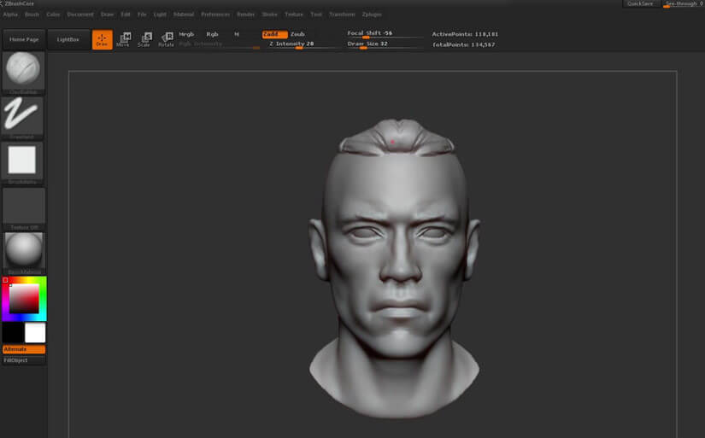The height and width of the screenshot is (438, 705).
Task: Open the Preferences menu
Action: point(215,15)
